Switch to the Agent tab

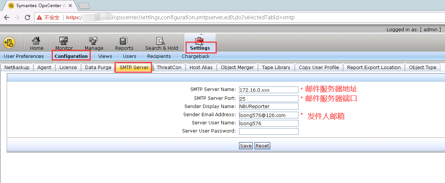[44, 68]
